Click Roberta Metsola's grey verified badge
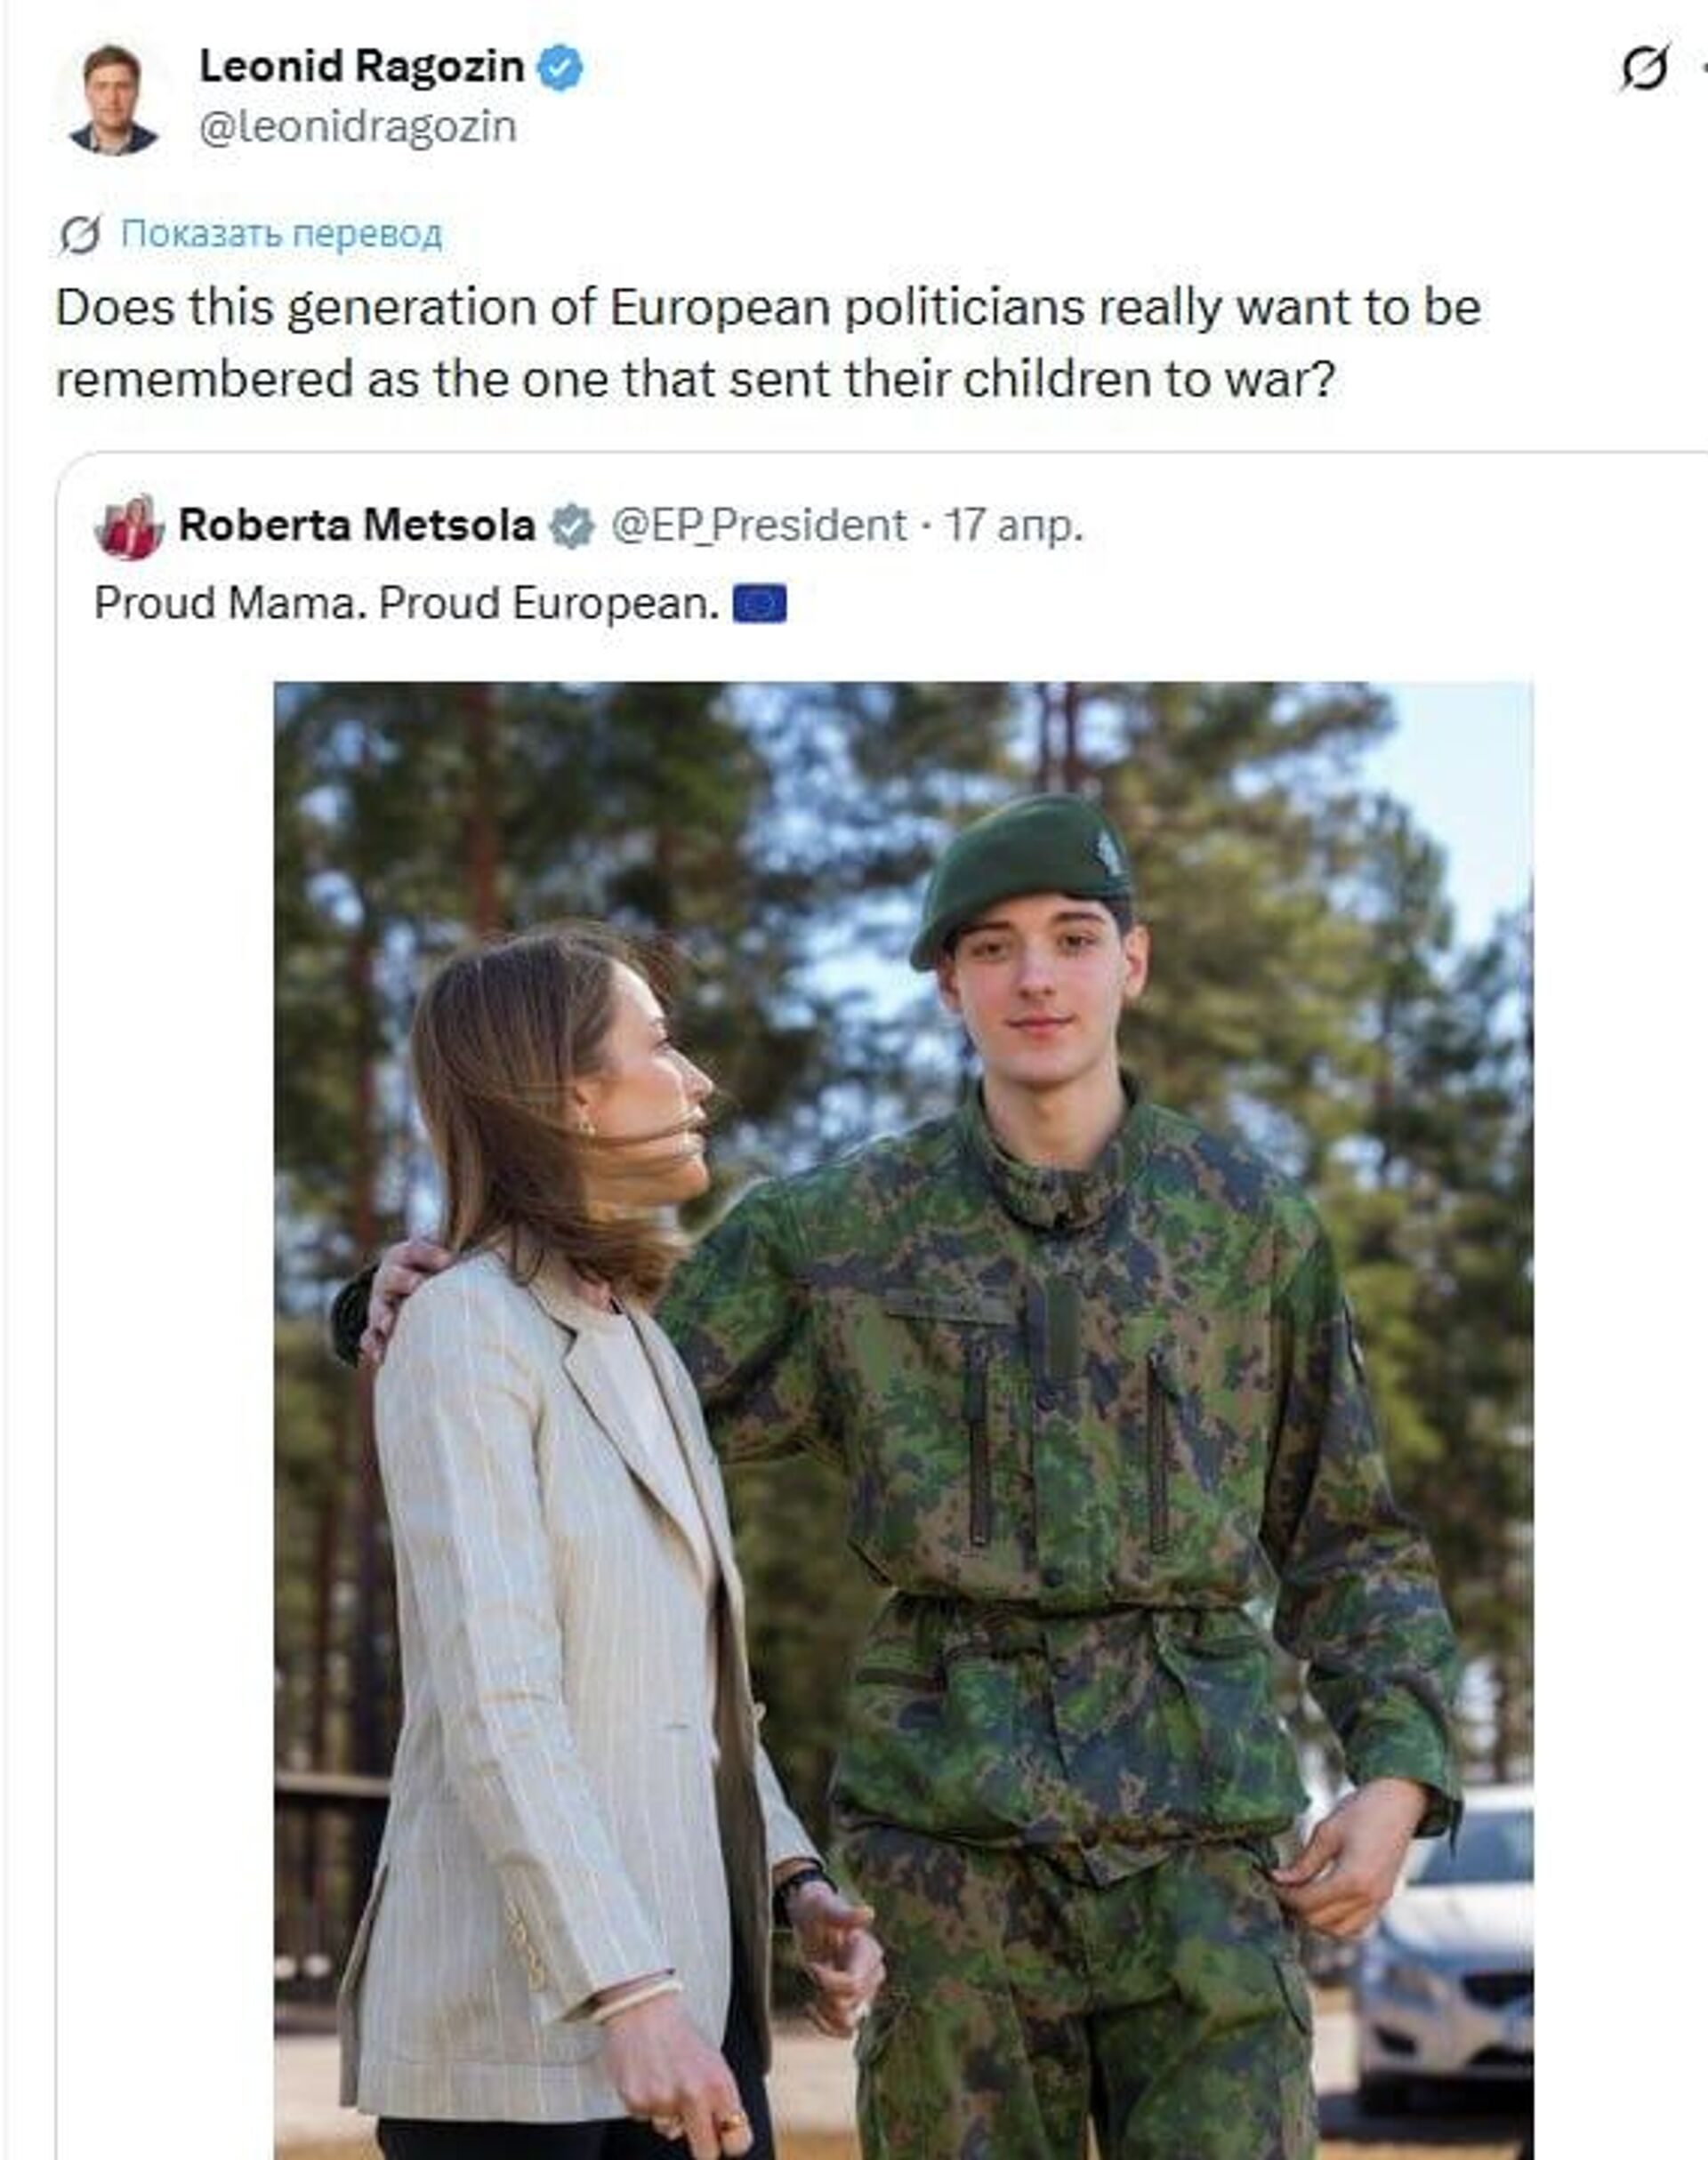The image size is (1708, 2160). [x=572, y=526]
